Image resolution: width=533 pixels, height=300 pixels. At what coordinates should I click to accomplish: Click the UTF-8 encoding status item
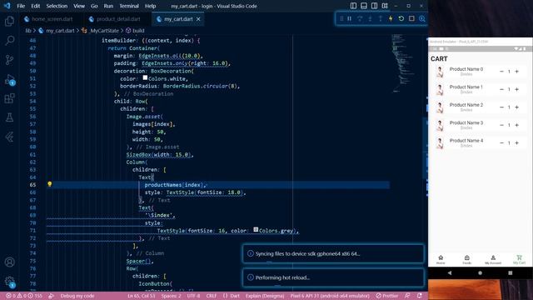click(193, 296)
